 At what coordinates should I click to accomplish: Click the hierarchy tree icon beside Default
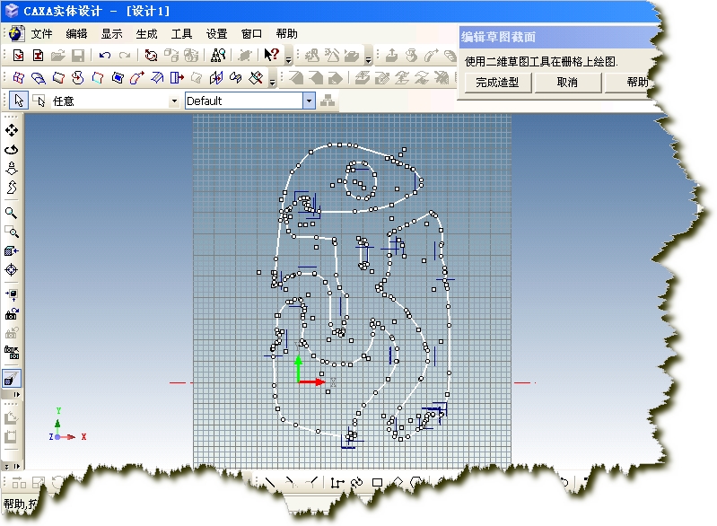(x=328, y=101)
